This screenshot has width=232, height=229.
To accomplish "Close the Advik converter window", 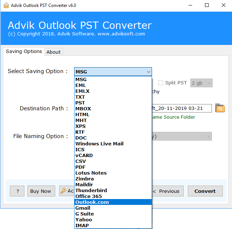I will [224, 5].
